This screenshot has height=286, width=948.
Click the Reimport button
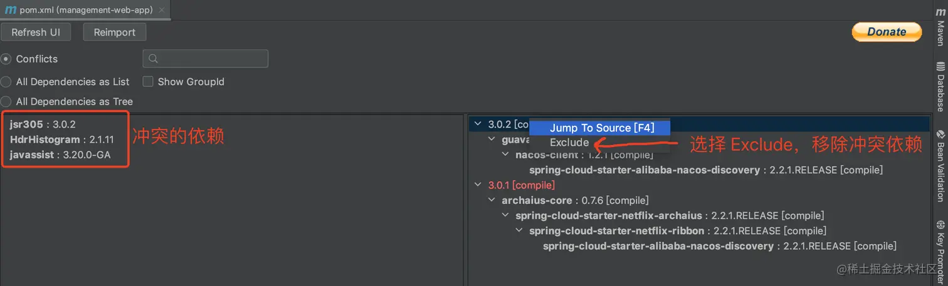(x=115, y=33)
